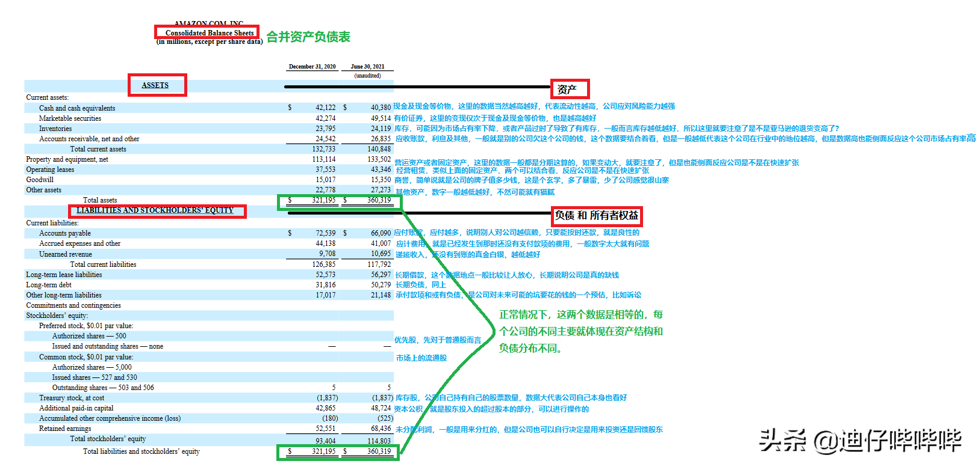The image size is (976, 467).
Task: Select the 93,404 stockholders' equity value
Action: click(326, 441)
